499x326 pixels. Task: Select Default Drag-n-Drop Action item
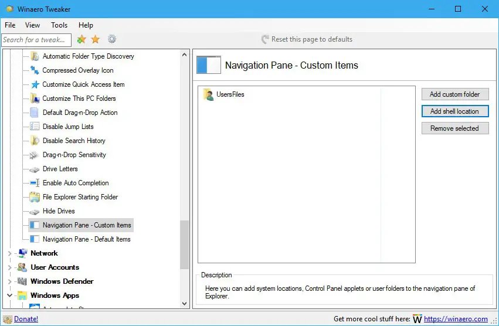[x=80, y=113]
